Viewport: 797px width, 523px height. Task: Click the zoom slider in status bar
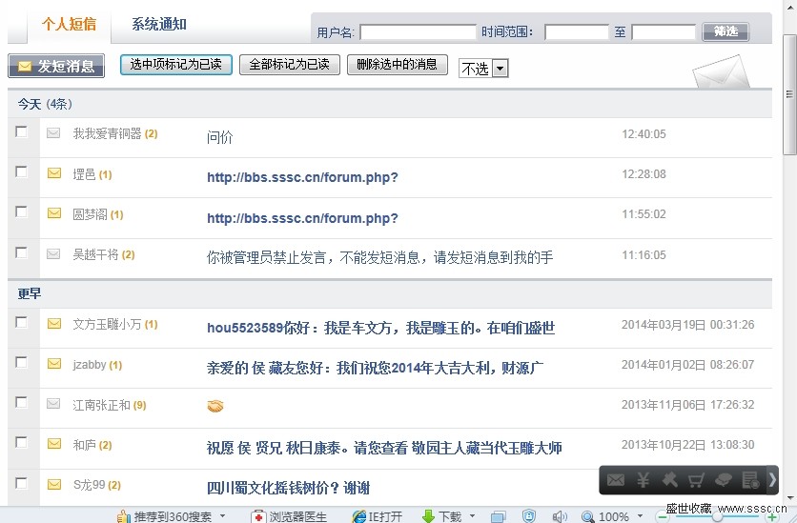[715, 516]
